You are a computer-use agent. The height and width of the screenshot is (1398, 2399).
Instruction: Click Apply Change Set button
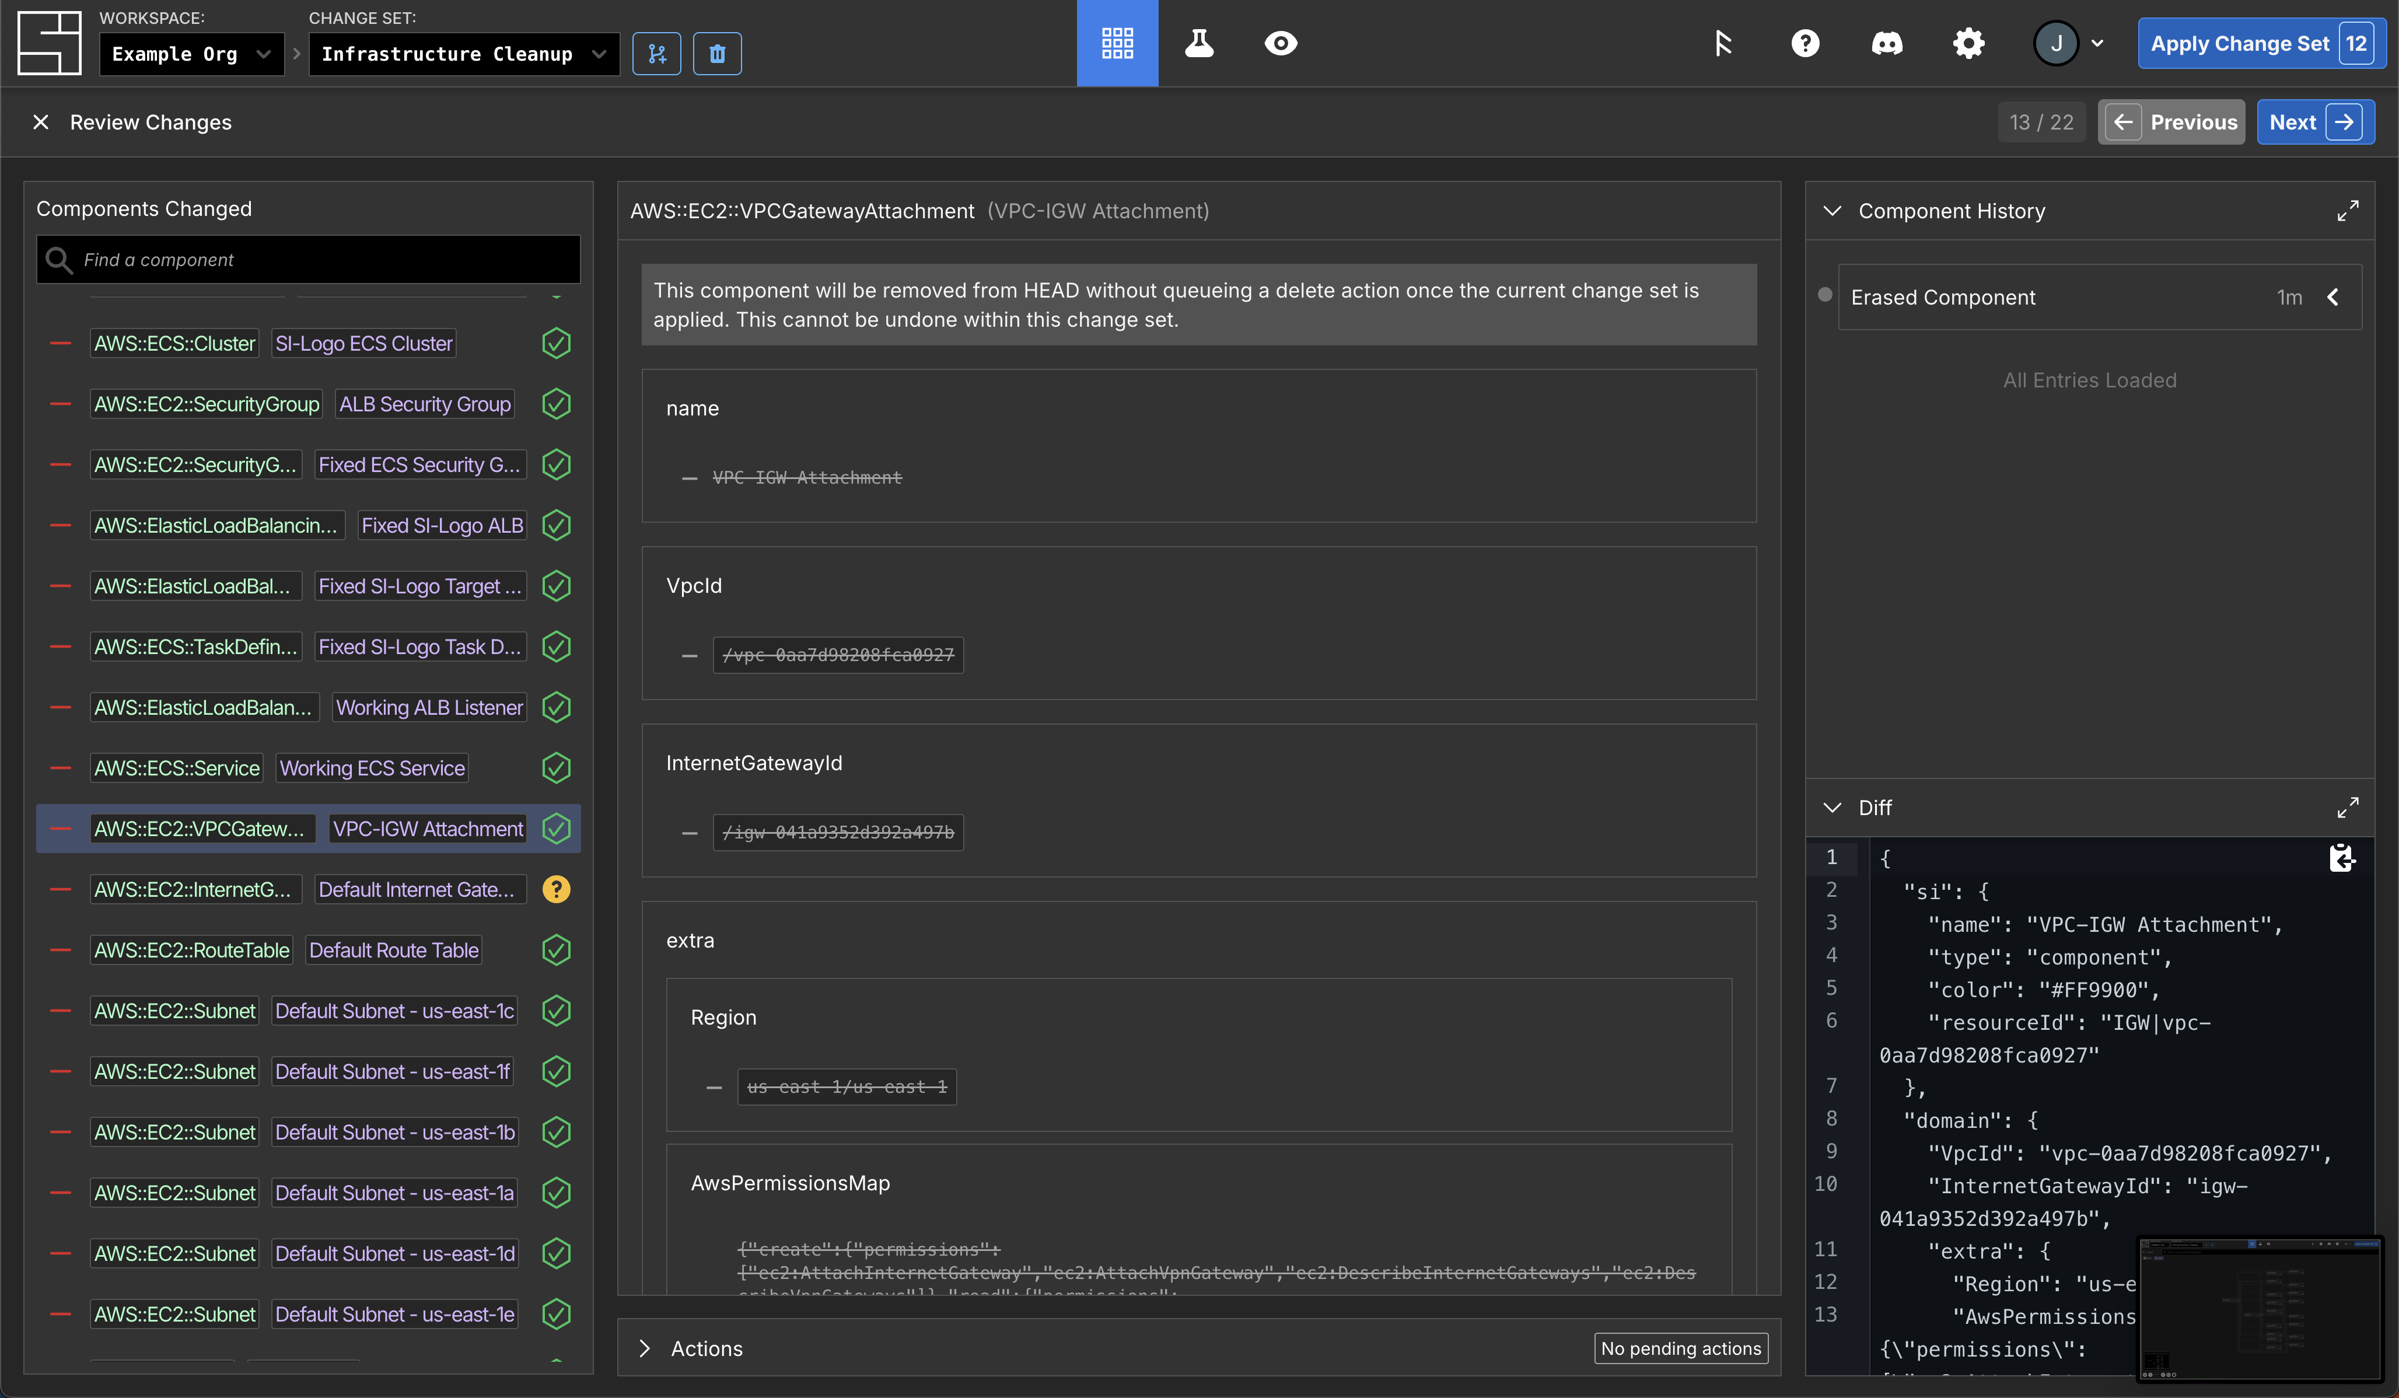[x=2262, y=44]
